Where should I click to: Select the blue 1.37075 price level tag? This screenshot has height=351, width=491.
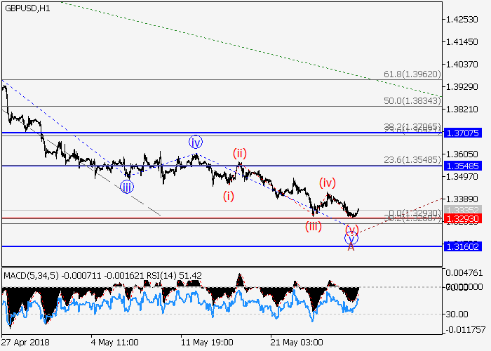pos(462,133)
